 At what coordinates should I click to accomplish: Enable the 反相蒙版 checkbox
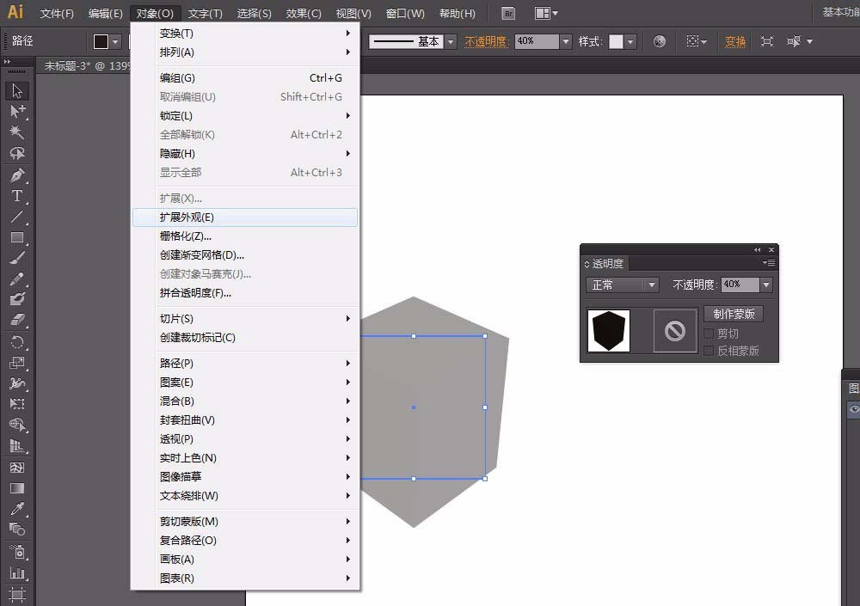click(x=709, y=351)
